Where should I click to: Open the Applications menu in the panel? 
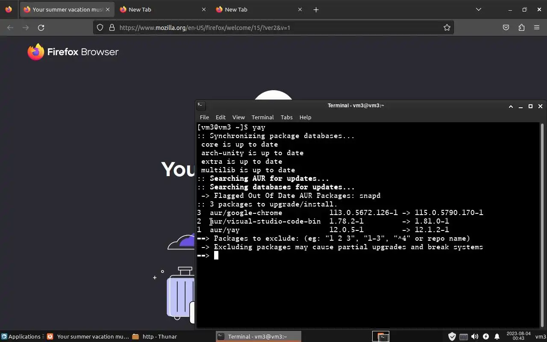(x=22, y=336)
